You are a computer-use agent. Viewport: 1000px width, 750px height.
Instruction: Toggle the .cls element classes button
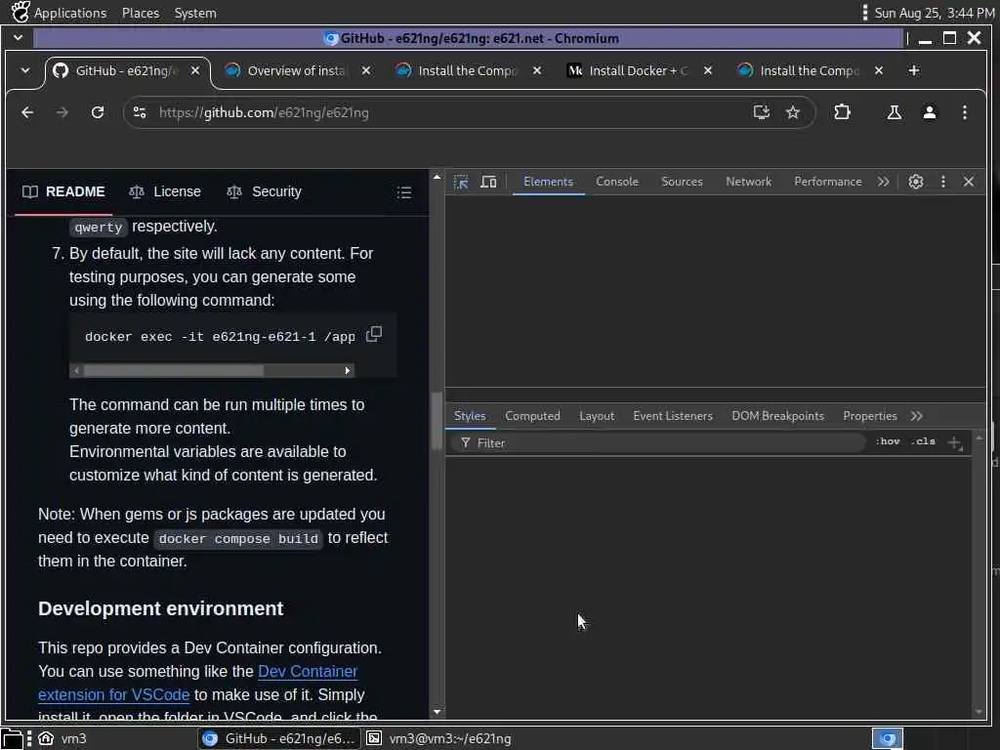tap(923, 441)
